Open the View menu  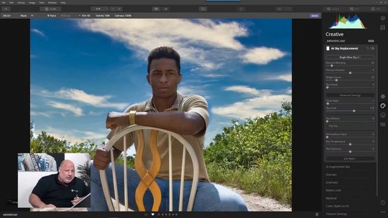click(42, 2)
